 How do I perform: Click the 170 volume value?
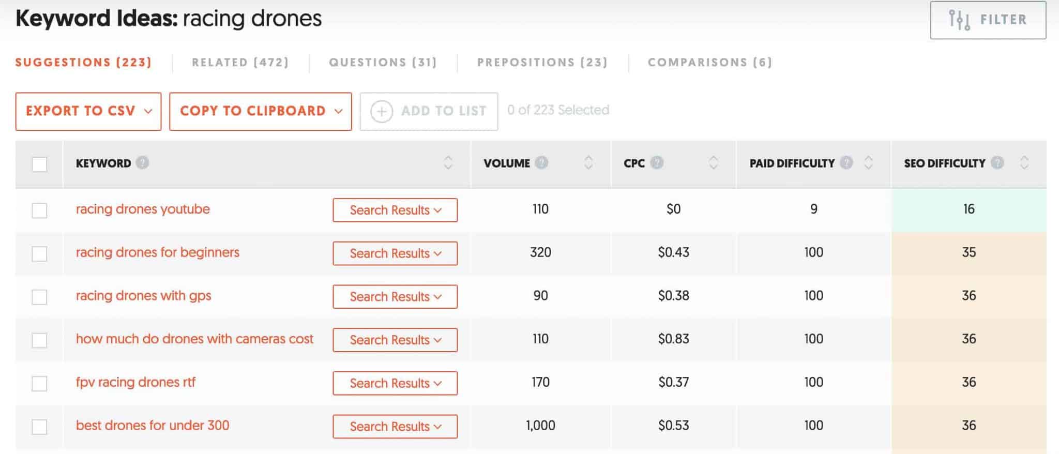(540, 383)
